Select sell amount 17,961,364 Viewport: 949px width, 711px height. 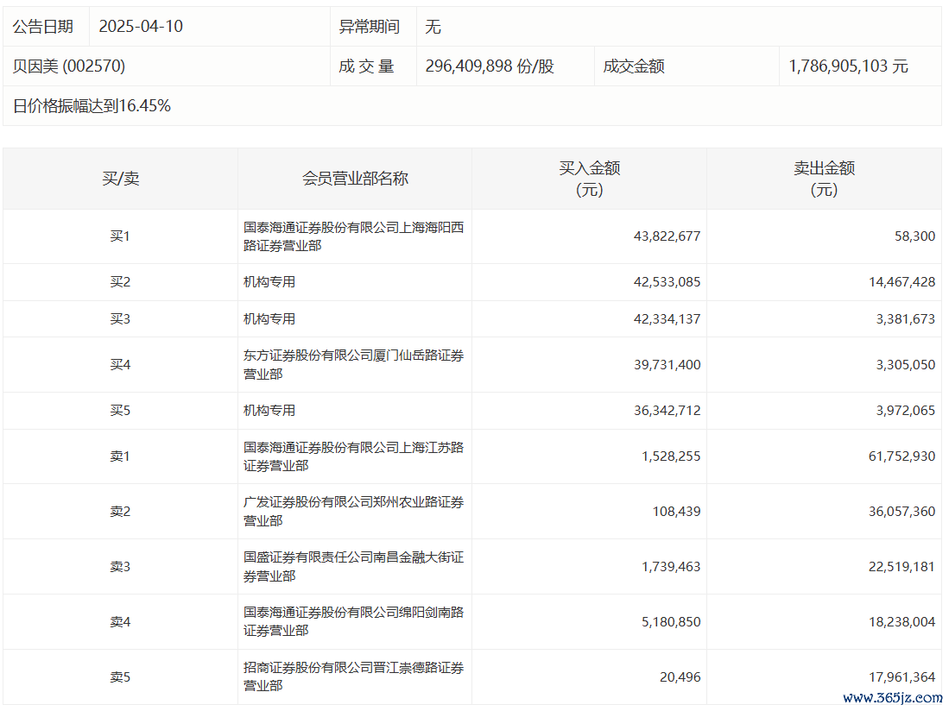[x=902, y=677]
